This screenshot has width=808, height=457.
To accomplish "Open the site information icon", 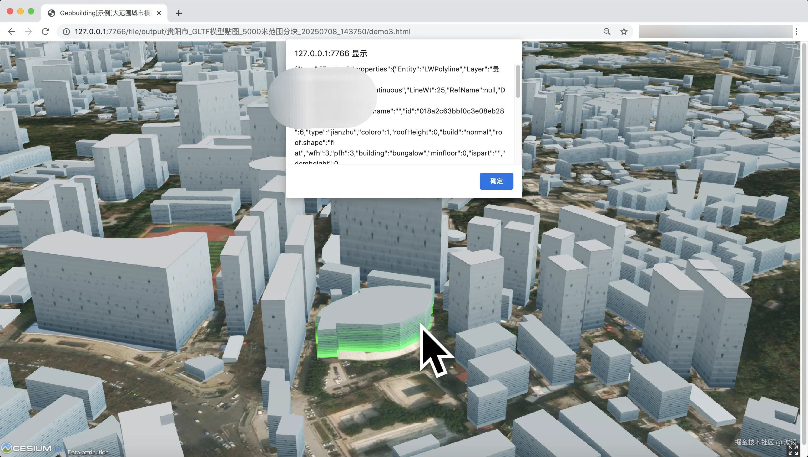I will [66, 32].
